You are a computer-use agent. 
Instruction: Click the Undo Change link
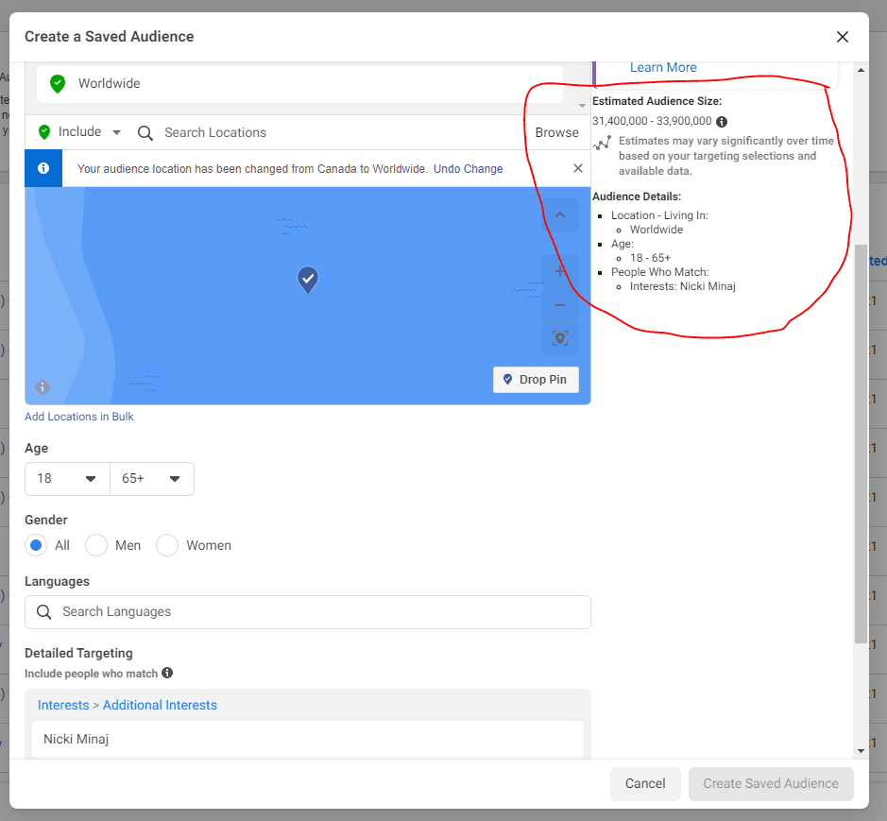click(x=468, y=168)
